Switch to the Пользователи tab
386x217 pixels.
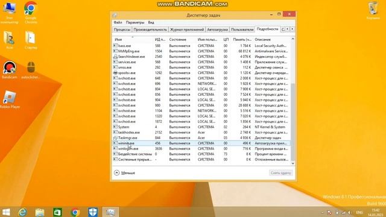tap(242, 30)
